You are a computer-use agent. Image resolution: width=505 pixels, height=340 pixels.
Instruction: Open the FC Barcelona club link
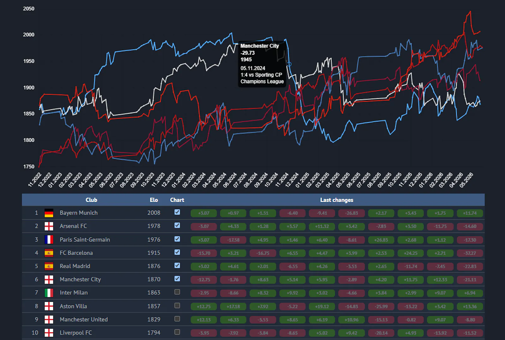click(x=76, y=253)
